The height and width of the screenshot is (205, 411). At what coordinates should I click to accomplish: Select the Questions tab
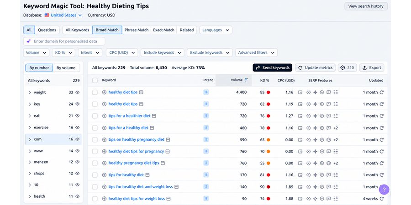[x=47, y=30]
